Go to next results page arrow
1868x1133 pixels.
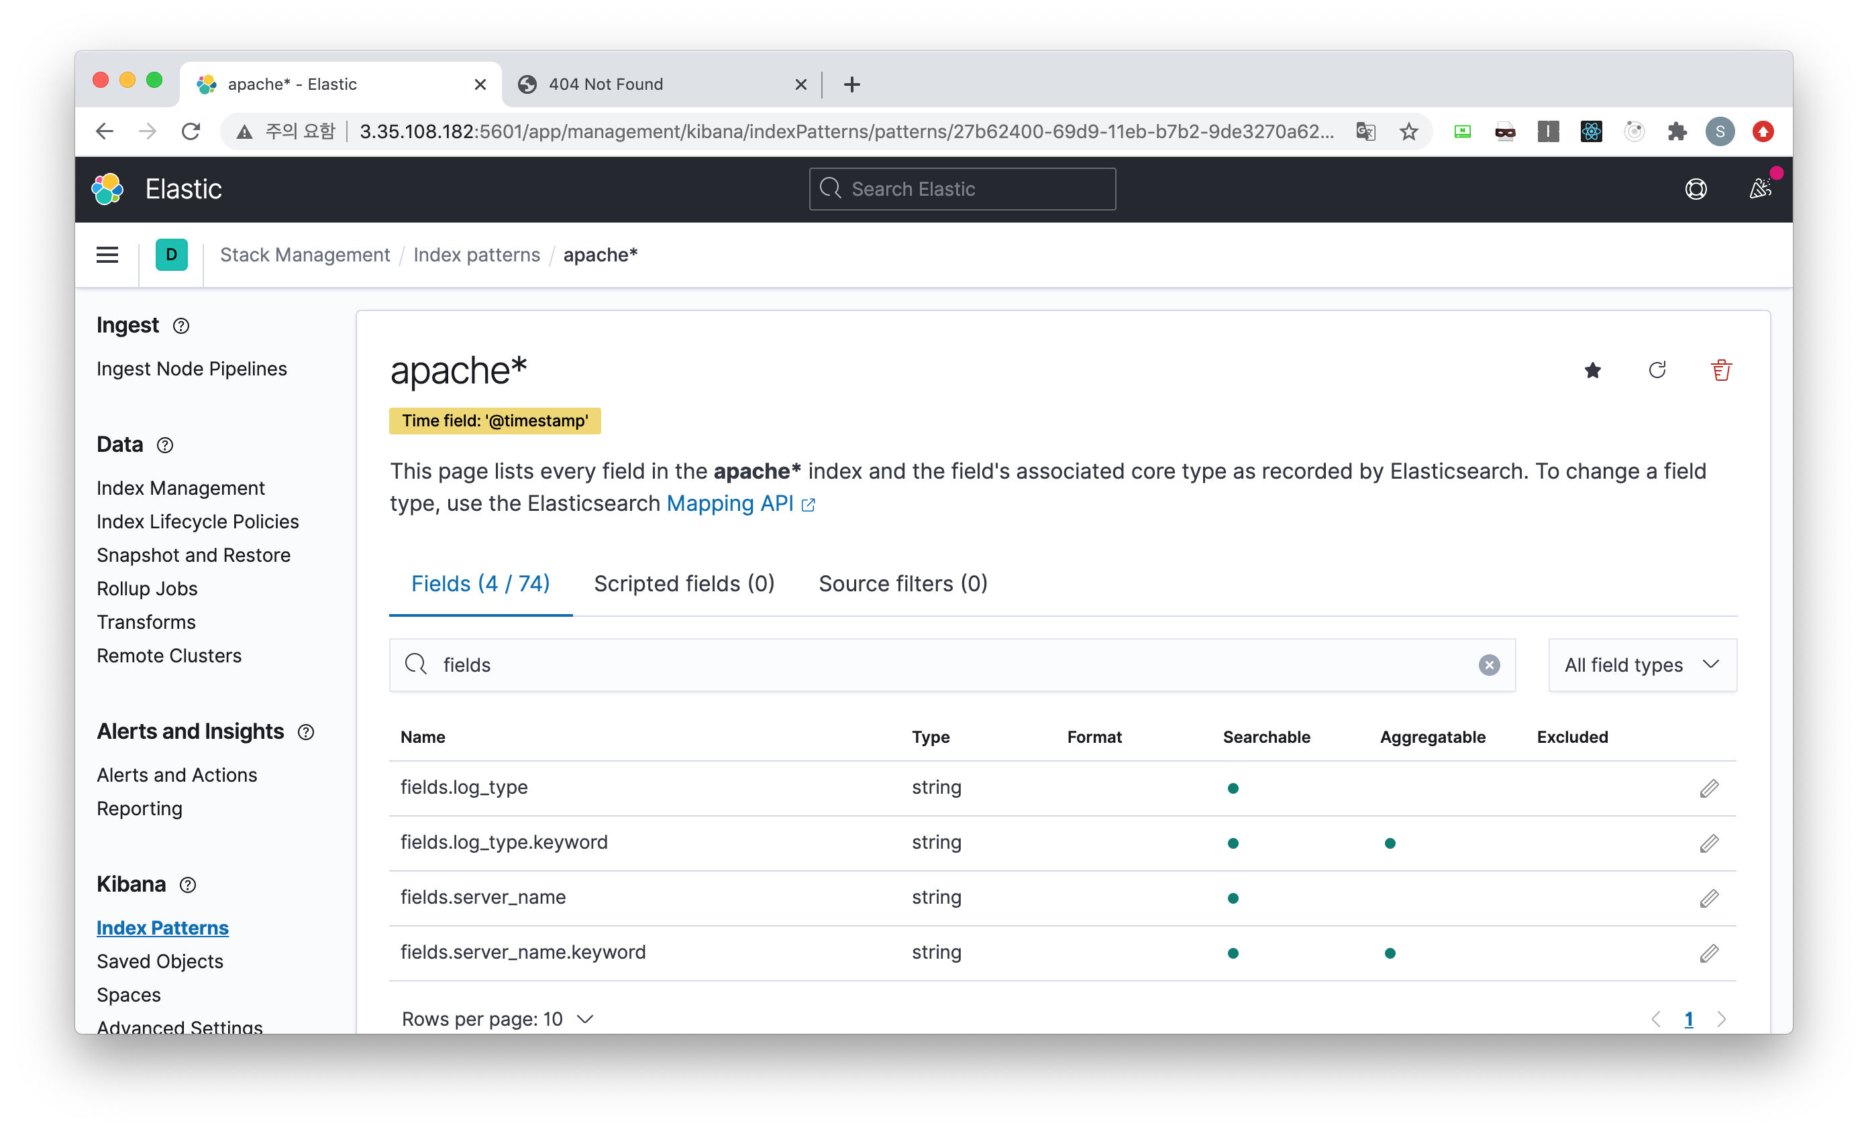(1721, 1020)
